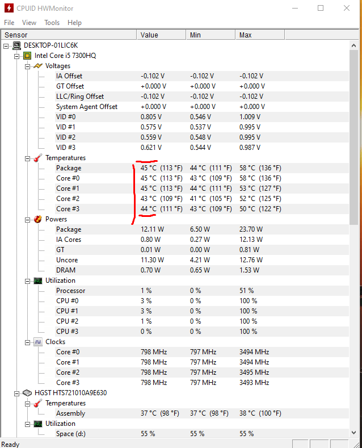Select the LLC/Ring Offset row
This screenshot has height=448, width=362.
(201, 97)
